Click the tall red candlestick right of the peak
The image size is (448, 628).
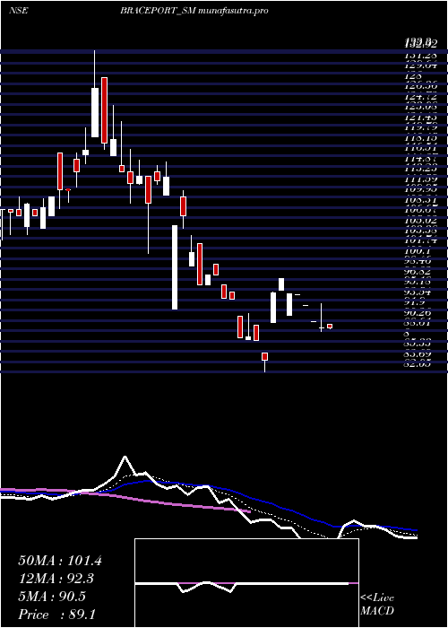[105, 110]
